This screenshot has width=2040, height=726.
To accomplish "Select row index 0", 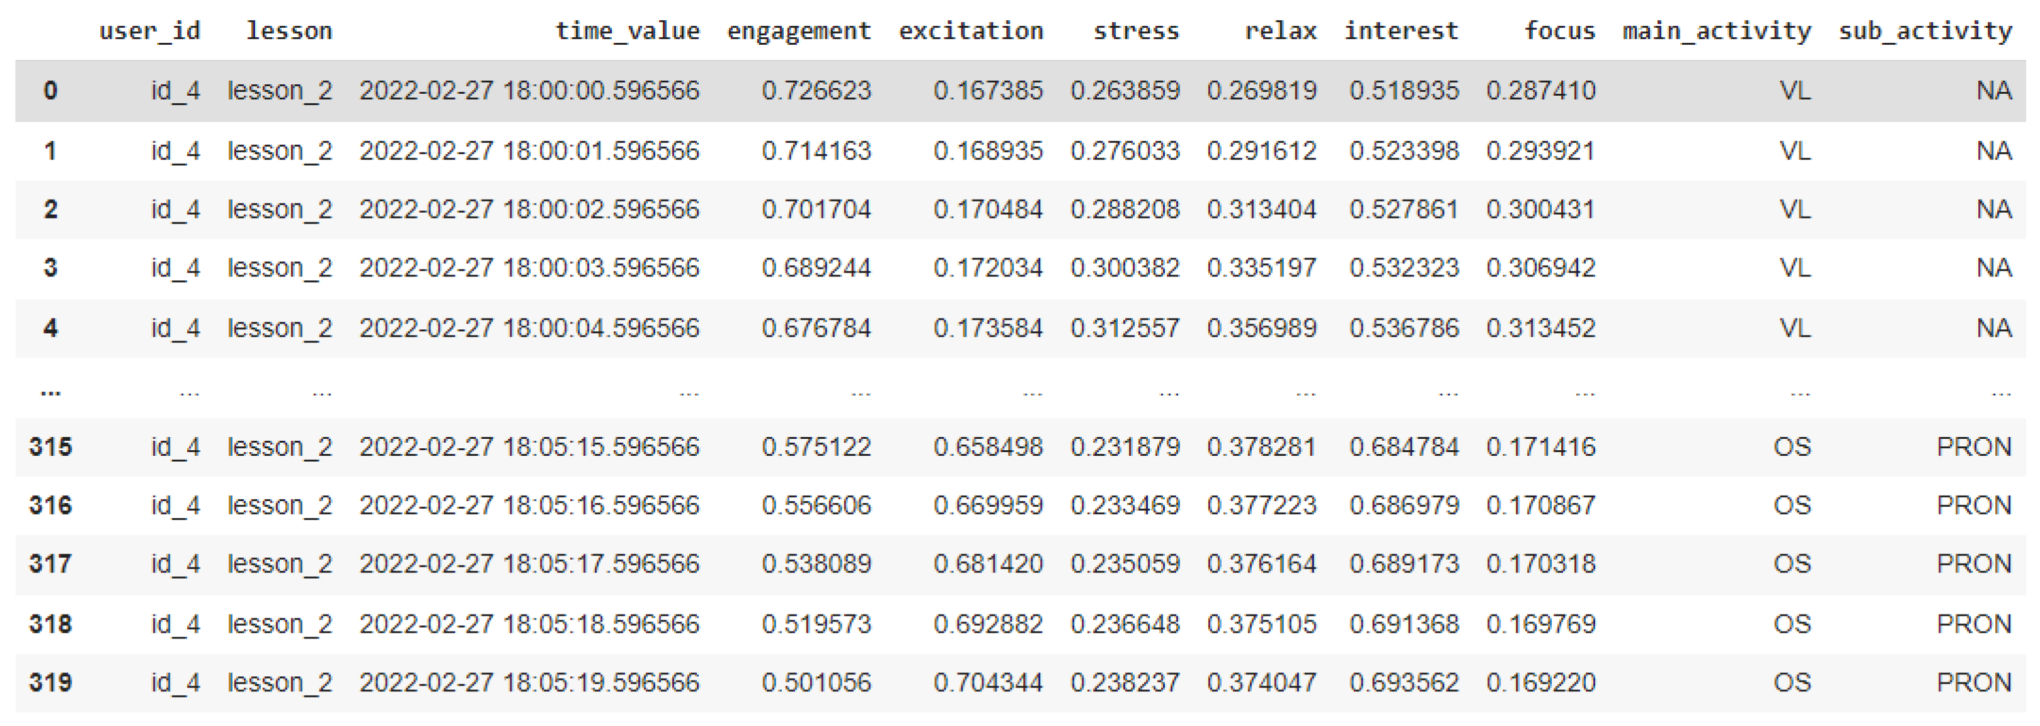I will 50,90.
